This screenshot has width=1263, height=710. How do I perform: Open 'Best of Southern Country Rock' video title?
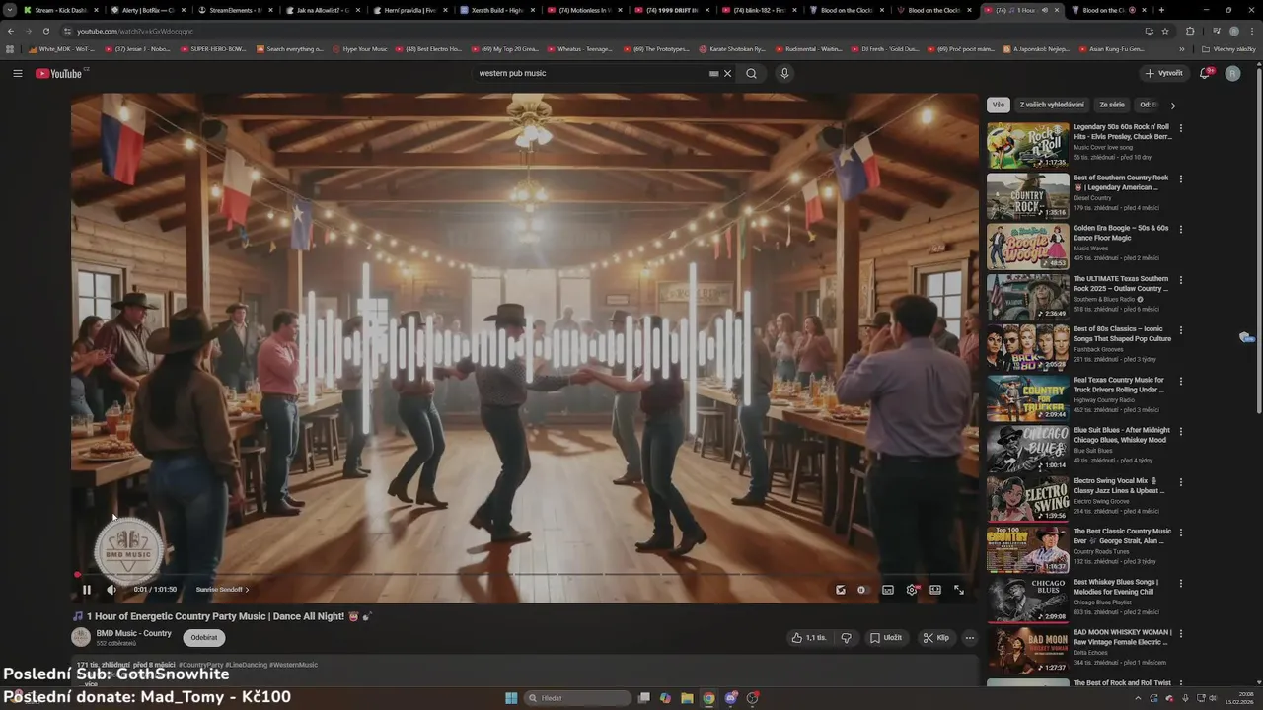pos(1121,182)
